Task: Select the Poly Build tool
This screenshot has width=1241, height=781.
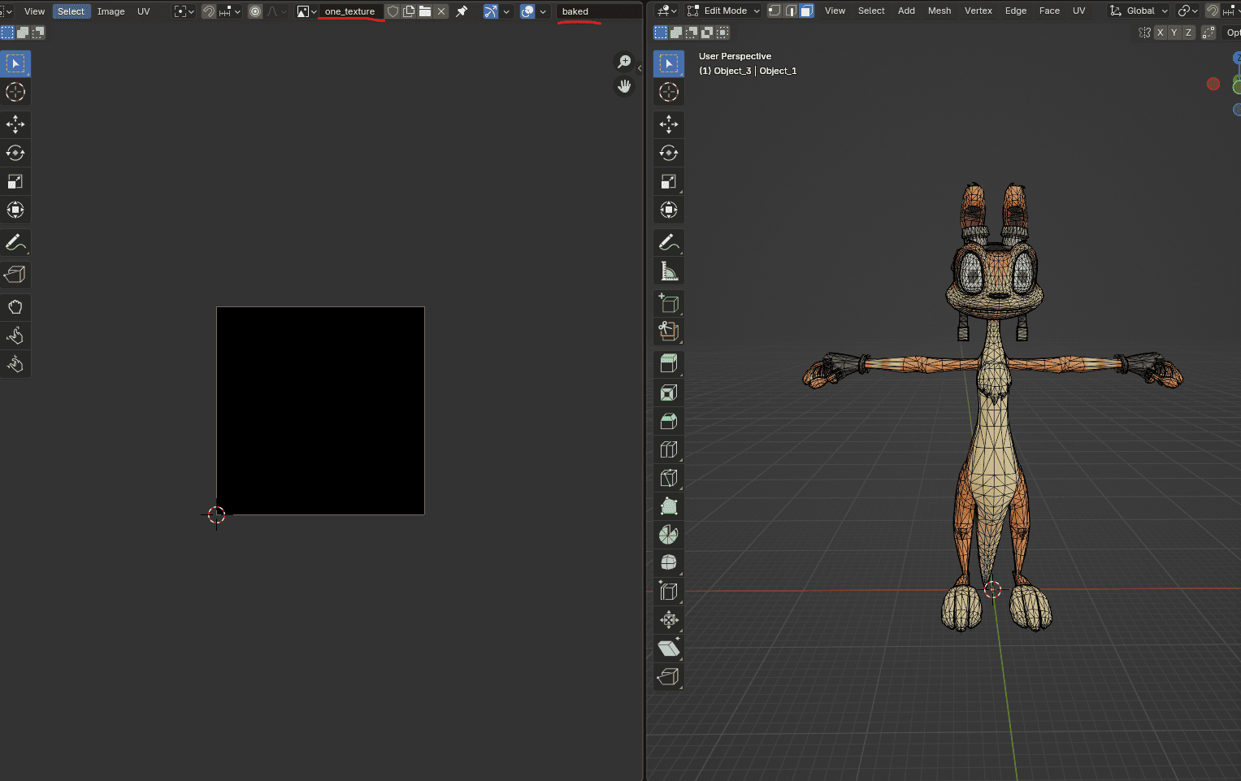Action: [x=669, y=506]
